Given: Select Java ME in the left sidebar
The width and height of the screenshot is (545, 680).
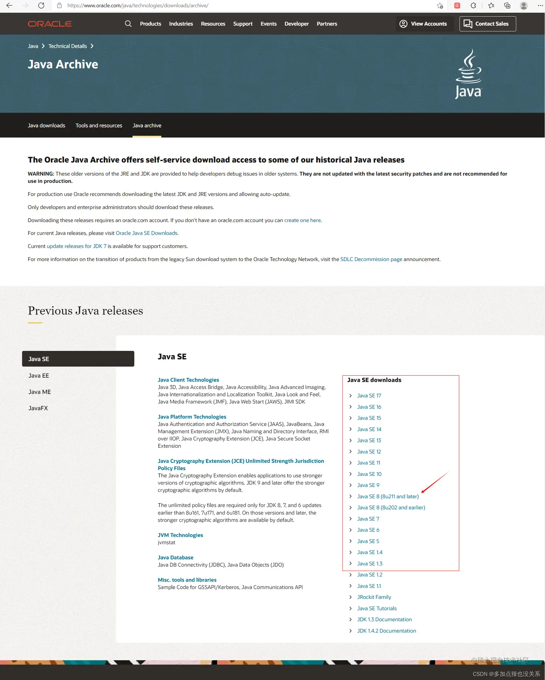Looking at the screenshot, I should click(x=40, y=392).
